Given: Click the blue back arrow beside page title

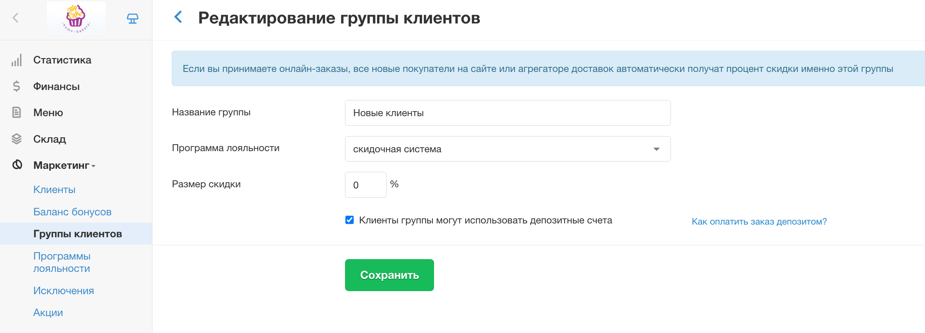Looking at the screenshot, I should click(178, 17).
